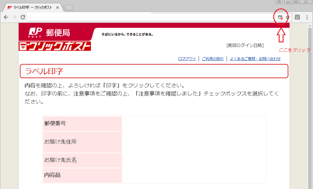Click the JP POST 郵便局 logo

pos(49,33)
